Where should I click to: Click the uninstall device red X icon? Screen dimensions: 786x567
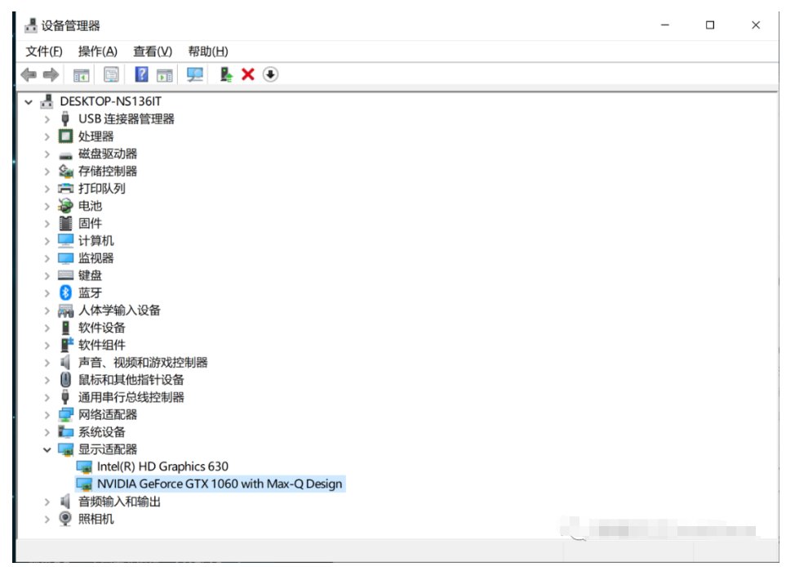coord(248,74)
